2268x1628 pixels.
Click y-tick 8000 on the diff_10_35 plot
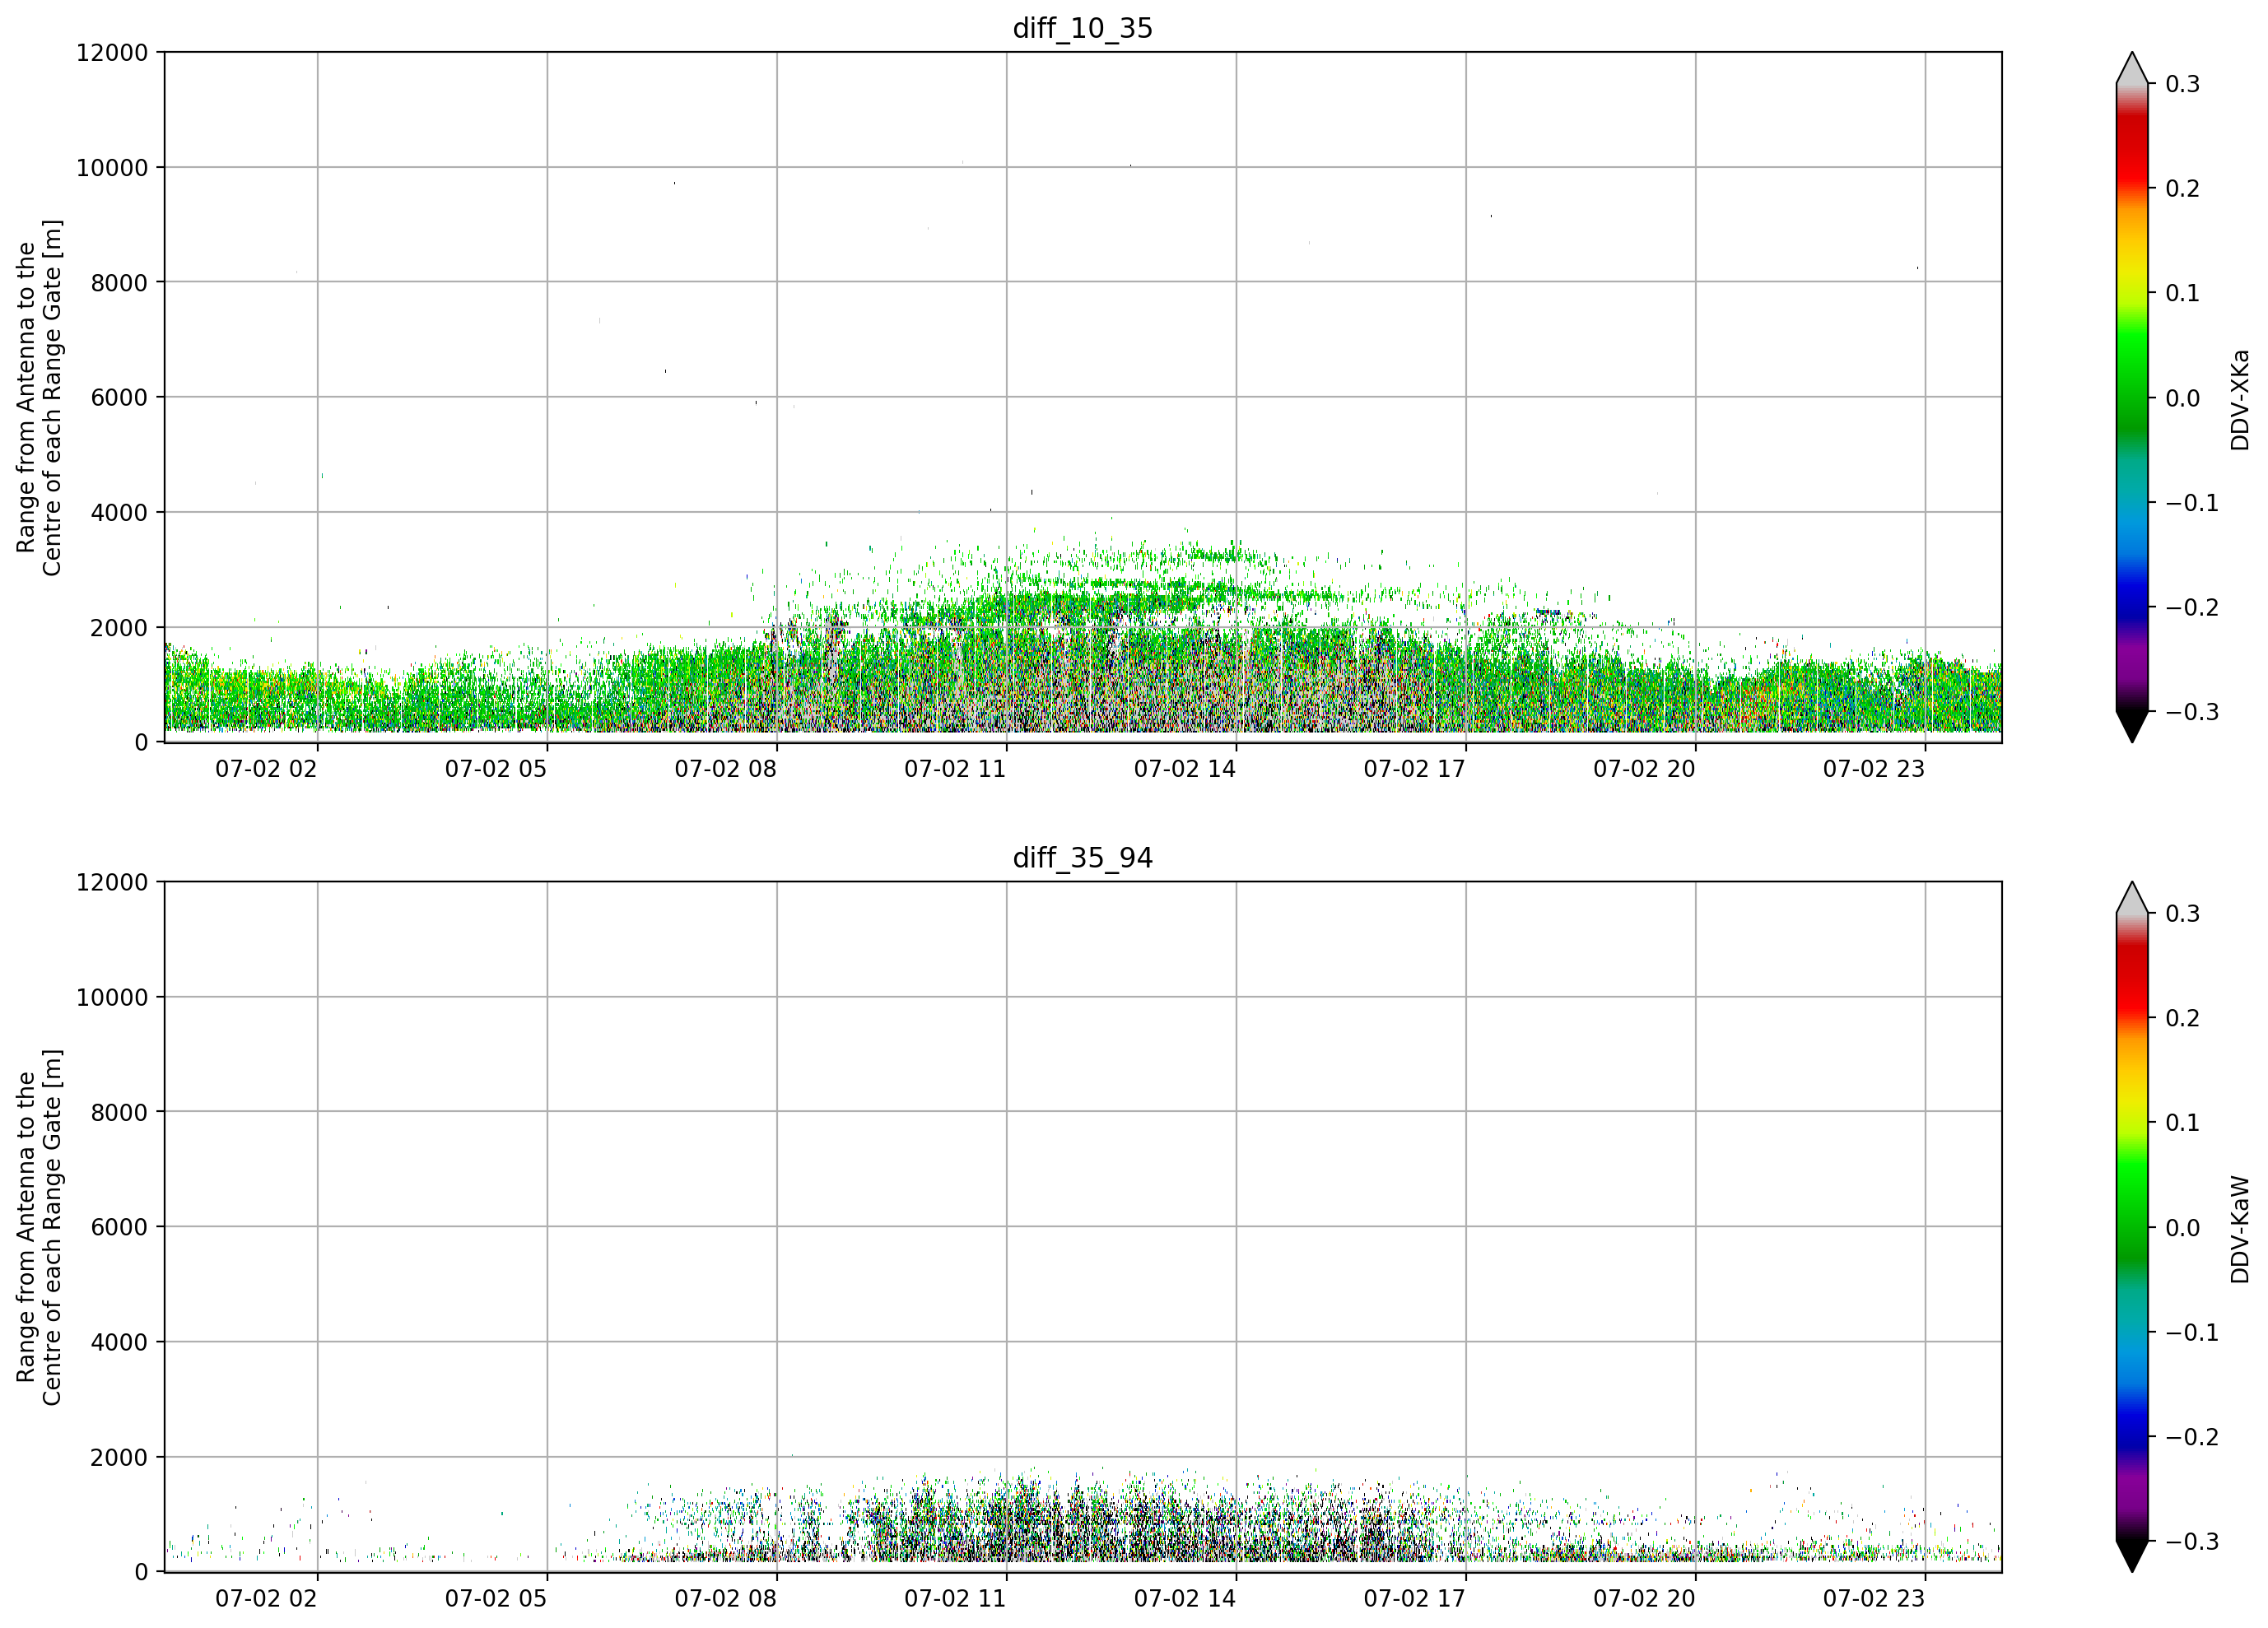click(x=119, y=282)
